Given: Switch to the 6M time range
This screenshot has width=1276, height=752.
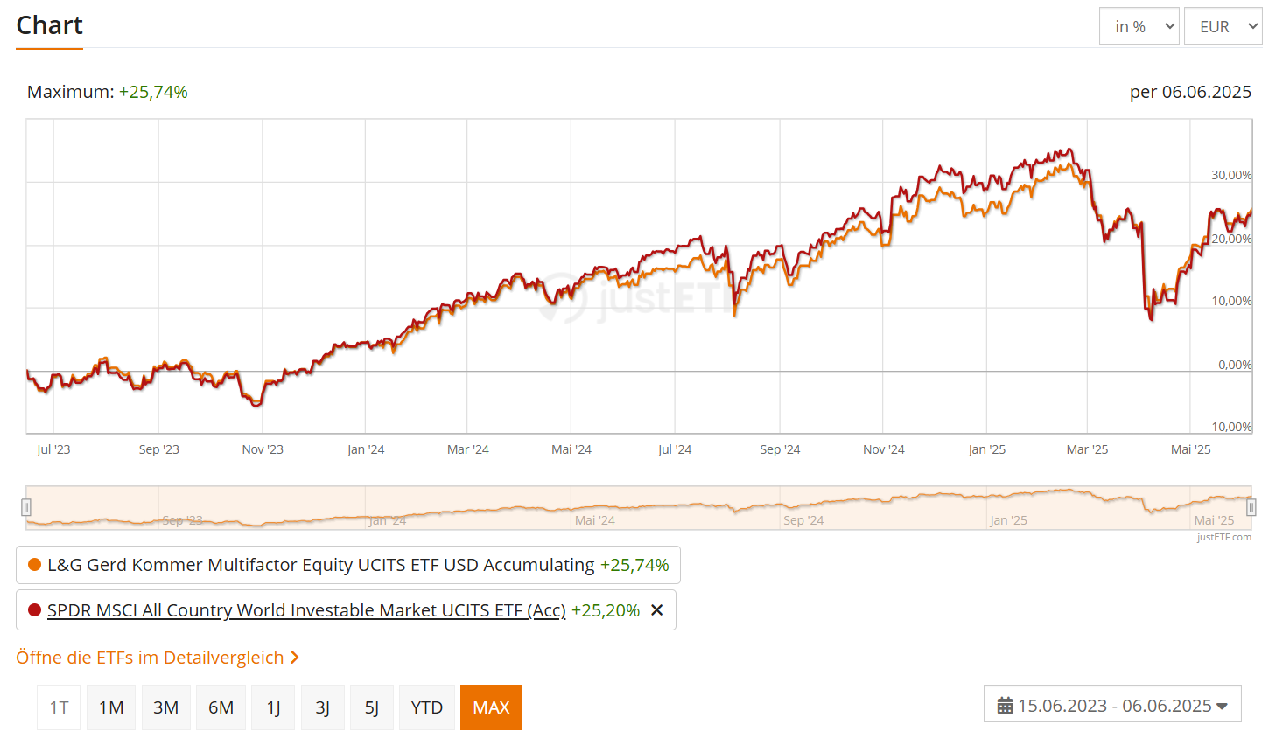Looking at the screenshot, I should [221, 707].
